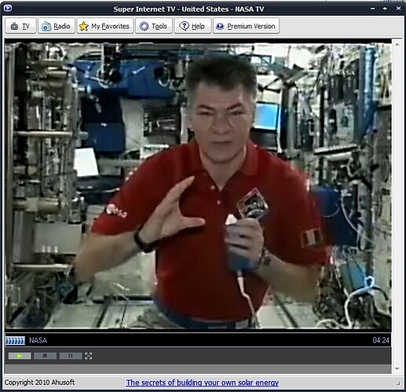Open the Help menu
This screenshot has width=406, height=392.
[x=192, y=26]
